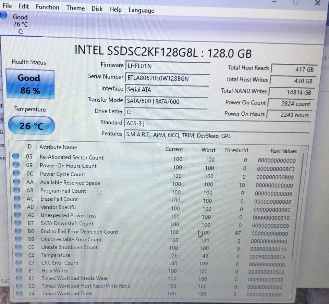
Task: Click the status icon for End to End Error Detection
Action: (18, 231)
